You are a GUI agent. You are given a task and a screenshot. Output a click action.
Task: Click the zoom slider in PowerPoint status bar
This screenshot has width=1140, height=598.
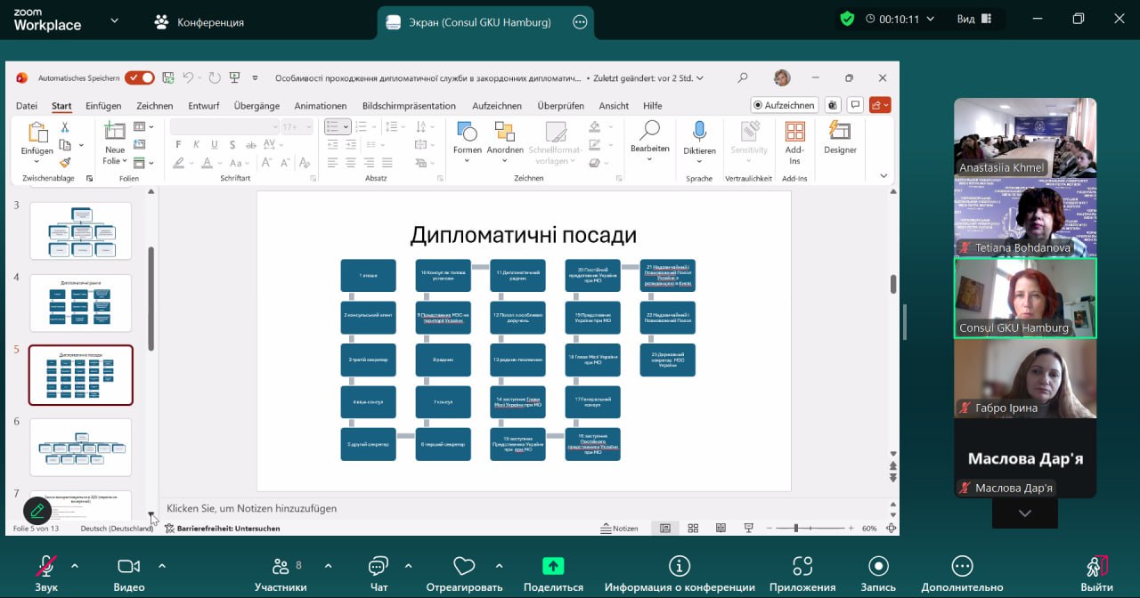click(796, 529)
